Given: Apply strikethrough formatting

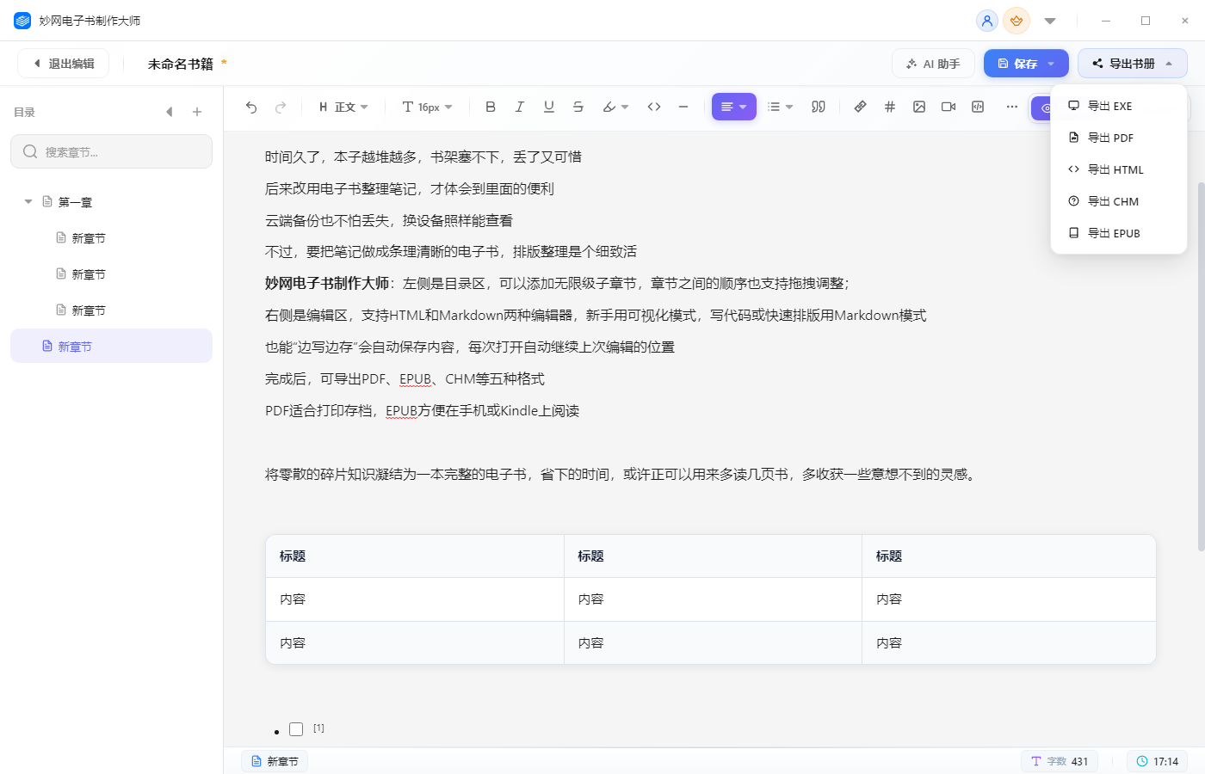Looking at the screenshot, I should [578, 107].
